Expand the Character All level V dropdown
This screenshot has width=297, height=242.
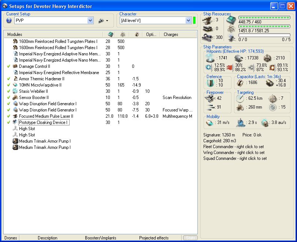[x=188, y=21]
